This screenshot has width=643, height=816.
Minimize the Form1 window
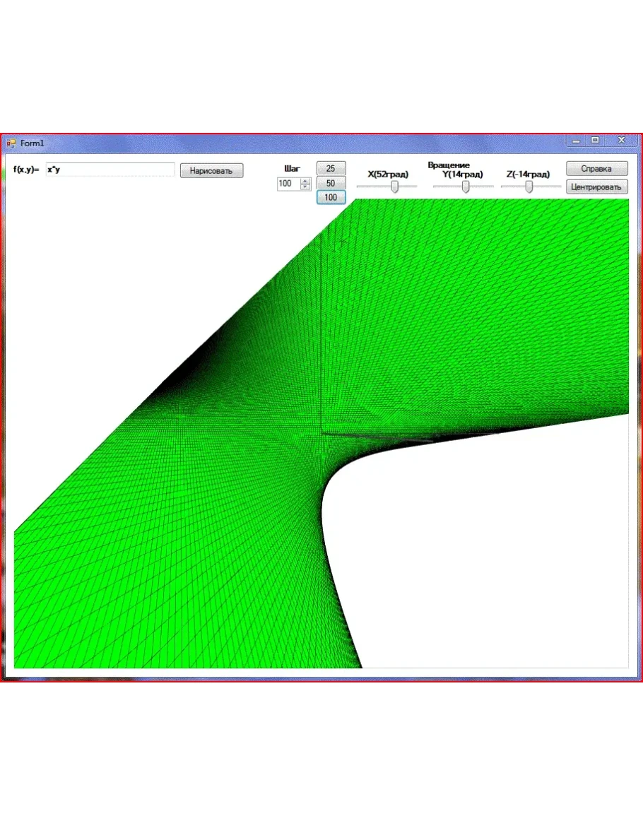(x=577, y=141)
